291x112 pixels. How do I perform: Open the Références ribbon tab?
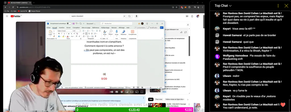pyautogui.click(x=95, y=28)
